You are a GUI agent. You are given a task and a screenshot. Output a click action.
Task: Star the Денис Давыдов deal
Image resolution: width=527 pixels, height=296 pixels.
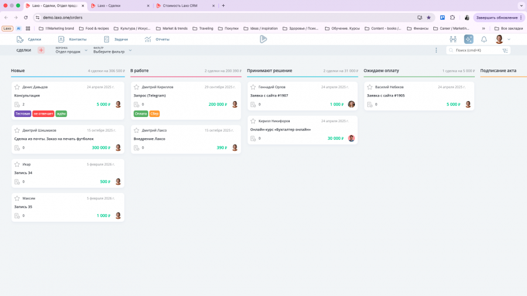[x=17, y=87]
